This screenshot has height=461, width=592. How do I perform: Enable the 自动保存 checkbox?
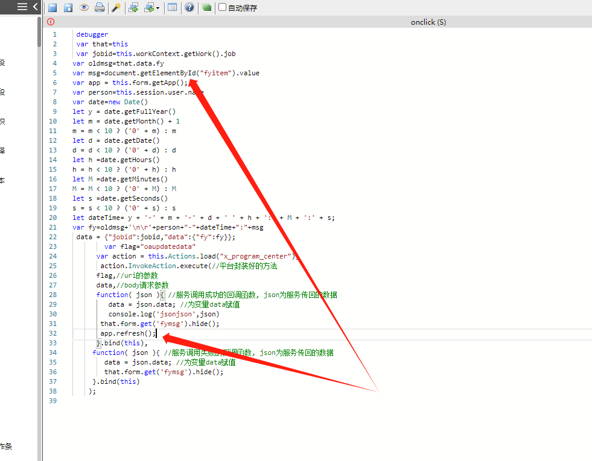click(x=223, y=8)
